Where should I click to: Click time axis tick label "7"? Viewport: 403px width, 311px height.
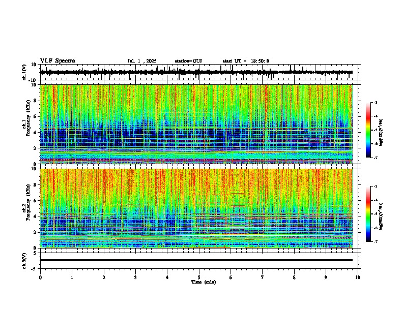(x=263, y=277)
